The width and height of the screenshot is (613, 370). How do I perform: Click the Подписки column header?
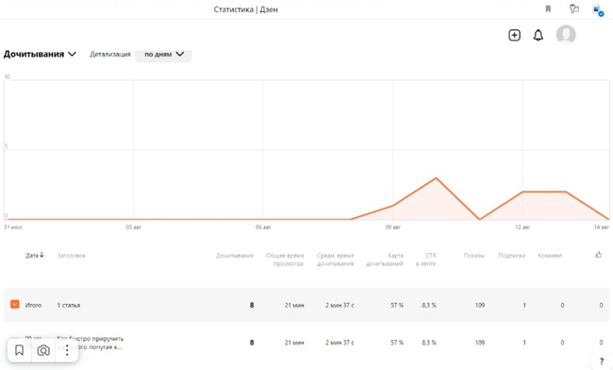point(512,256)
